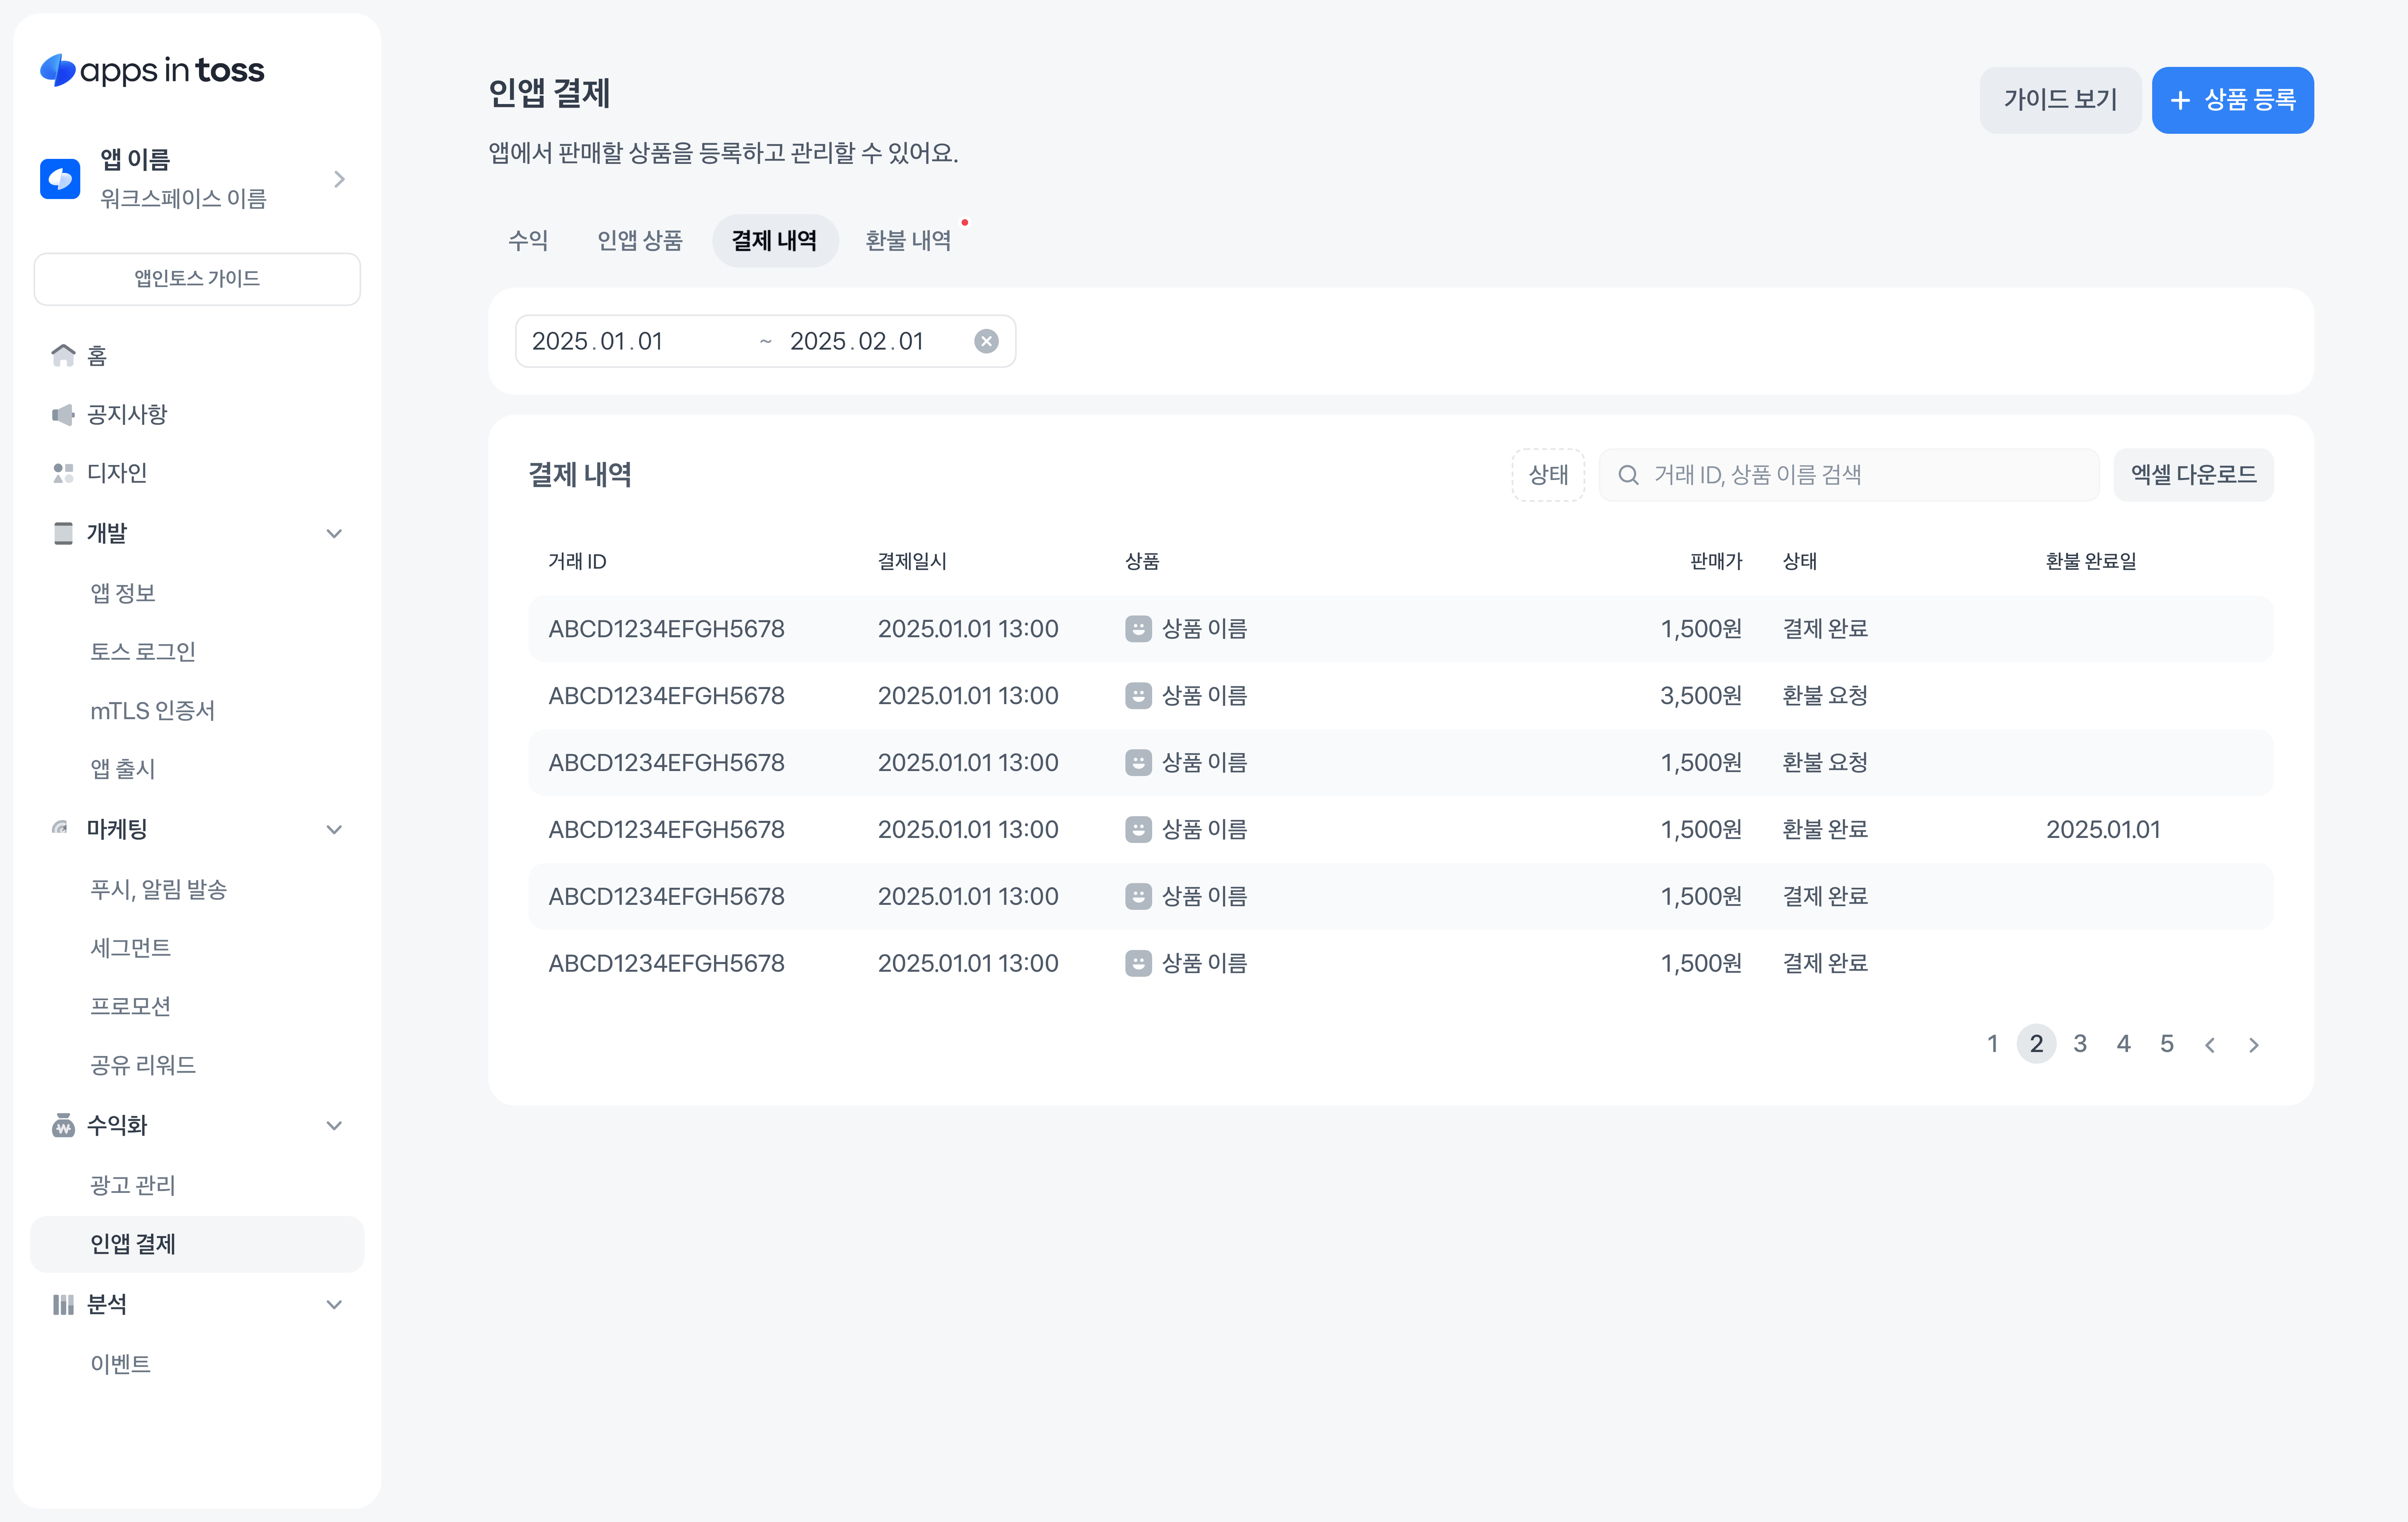Image resolution: width=2408 pixels, height=1522 pixels.
Task: Collapse the 개발 section chevron
Action: tap(334, 533)
